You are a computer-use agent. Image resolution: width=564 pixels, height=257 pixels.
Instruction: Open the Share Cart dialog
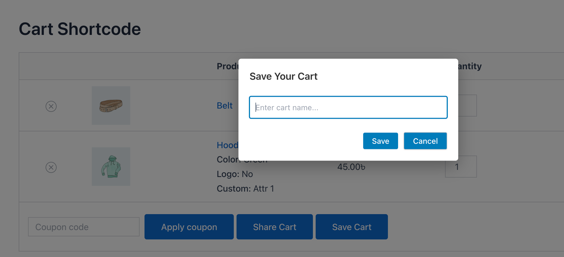274,226
